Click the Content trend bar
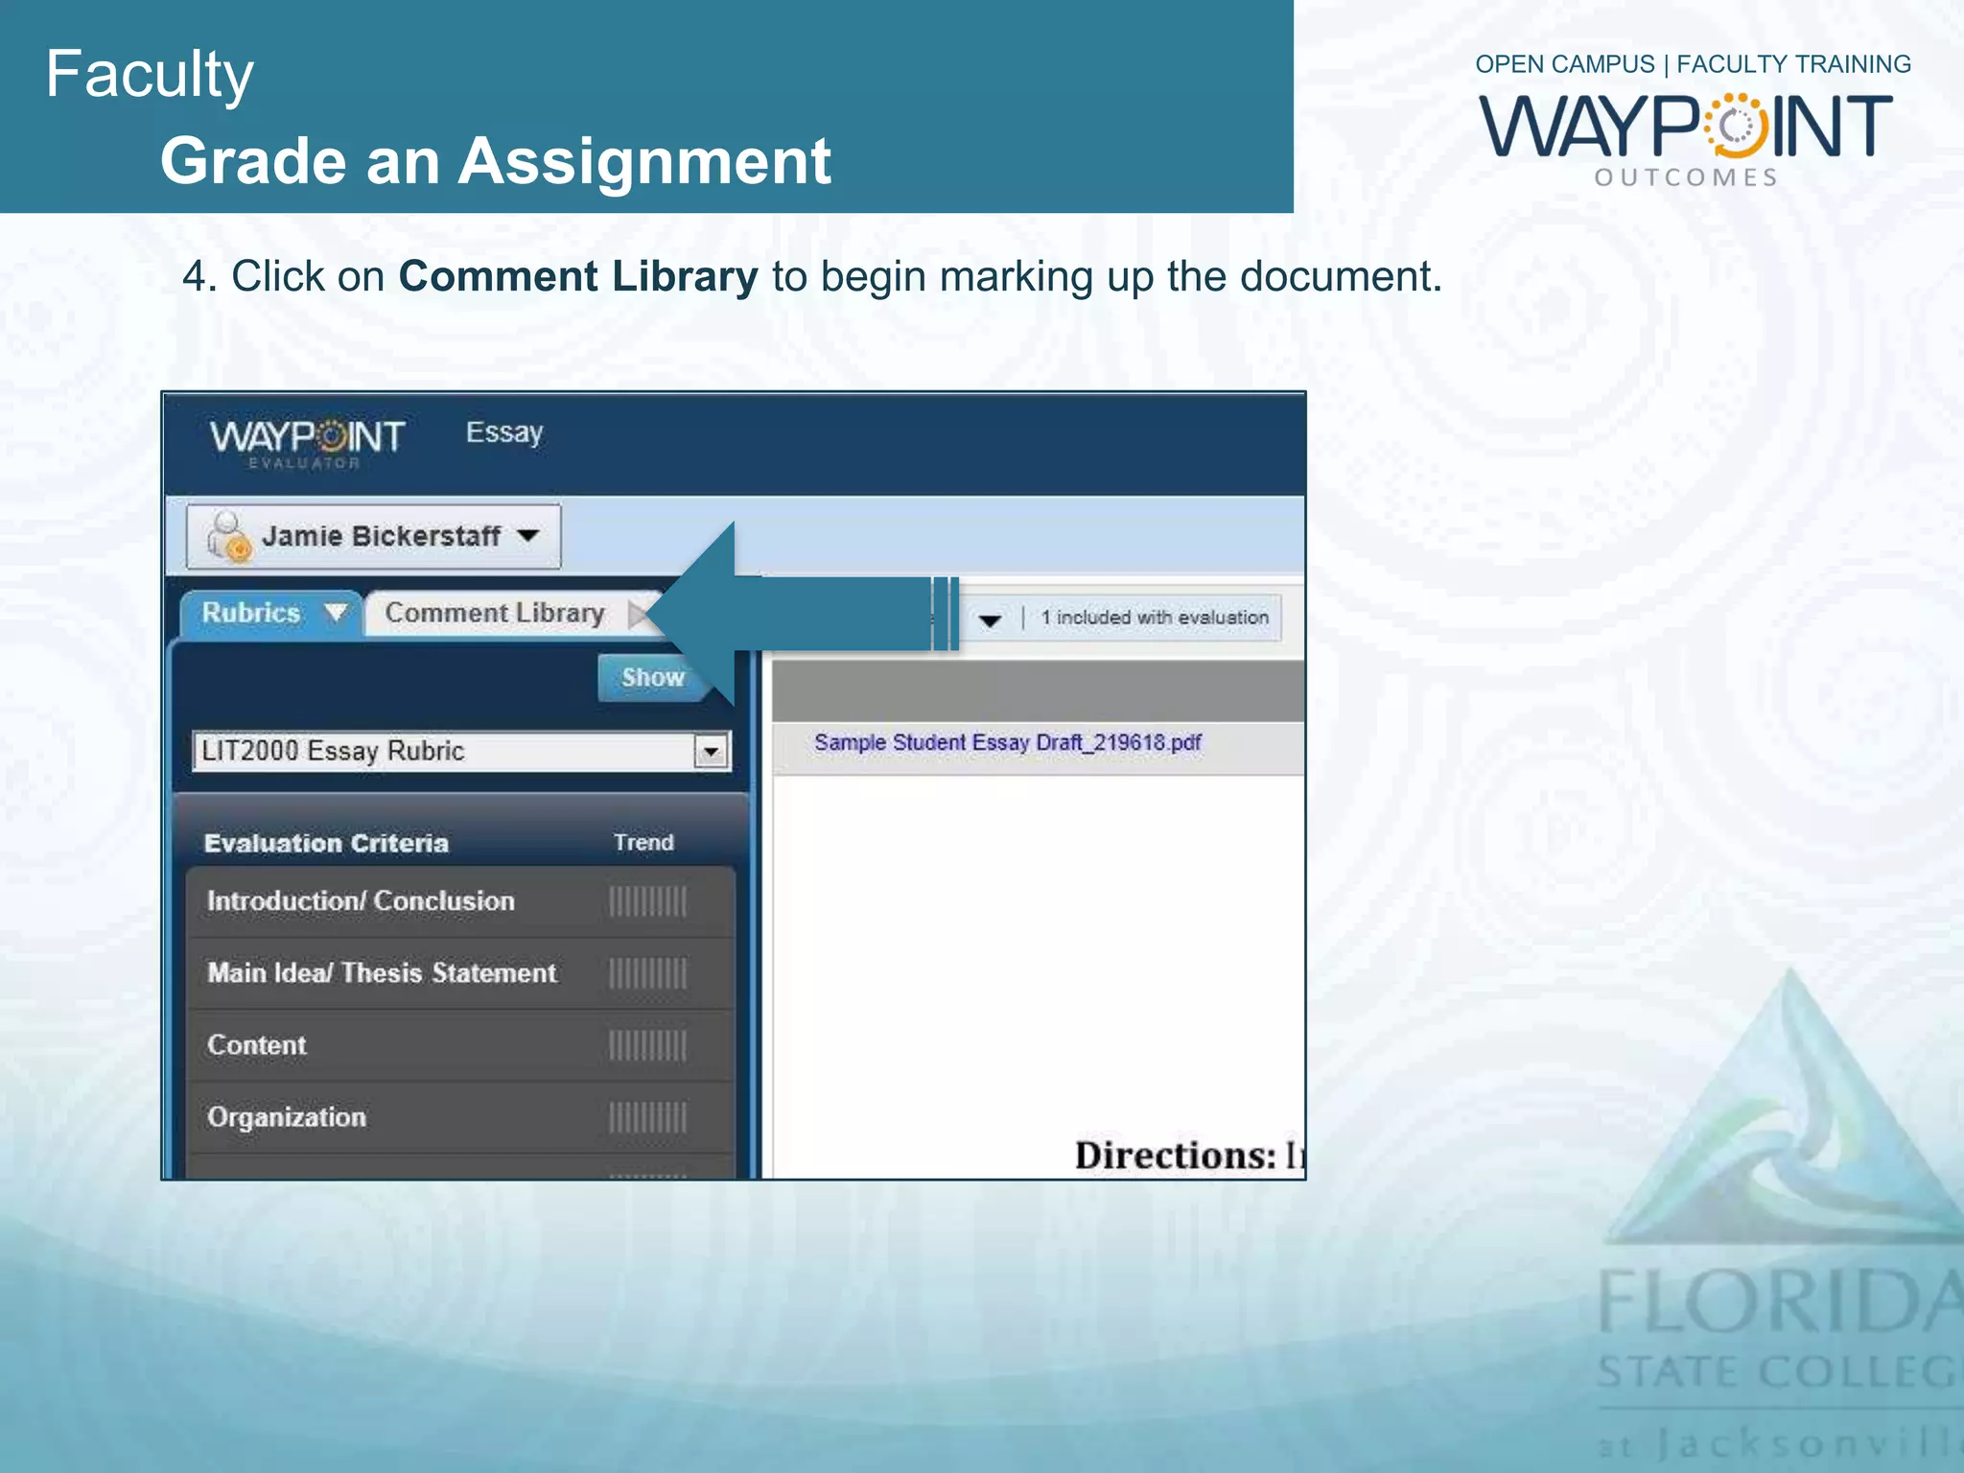Screen dimensions: 1964x1473 [x=647, y=1045]
